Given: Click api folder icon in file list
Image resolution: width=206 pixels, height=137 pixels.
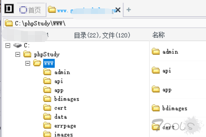Looking at the screenshot, I should click(156, 70).
